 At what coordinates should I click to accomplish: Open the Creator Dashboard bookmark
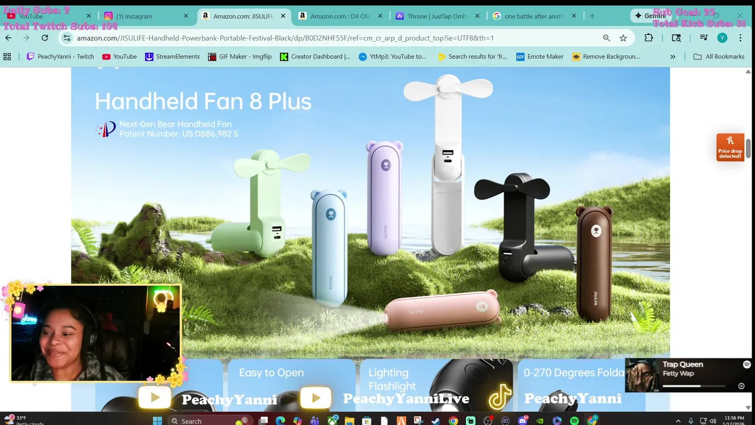(x=315, y=57)
